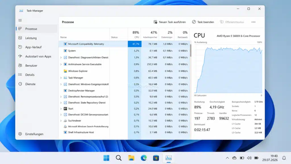This screenshot has width=291, height=164.
Task: Click the Task beenden button
Action: [x=203, y=22]
